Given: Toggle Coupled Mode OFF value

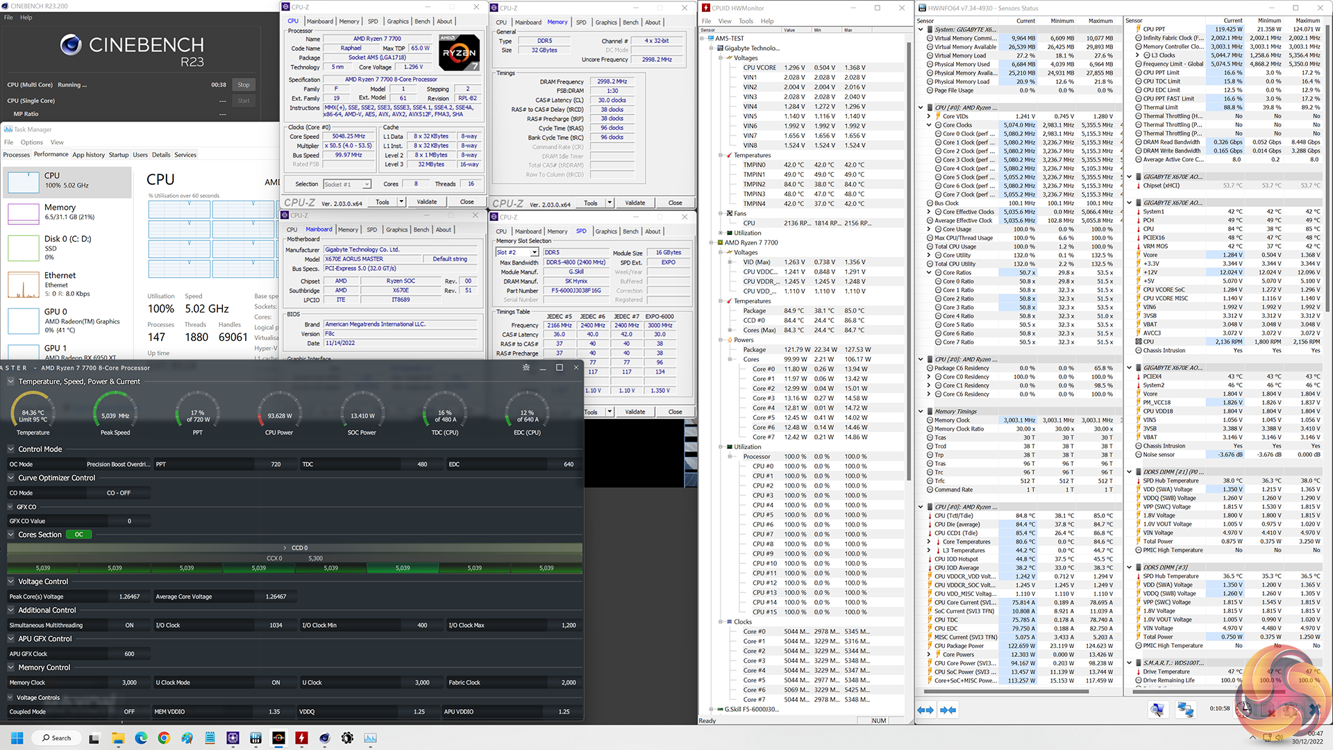Looking at the screenshot, I should click(129, 712).
